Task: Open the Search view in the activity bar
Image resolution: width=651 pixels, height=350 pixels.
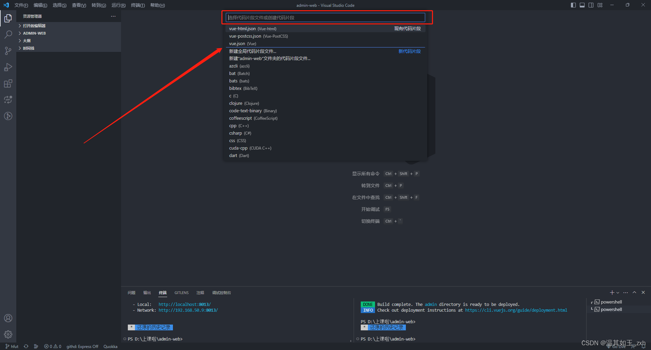Action: pos(8,34)
